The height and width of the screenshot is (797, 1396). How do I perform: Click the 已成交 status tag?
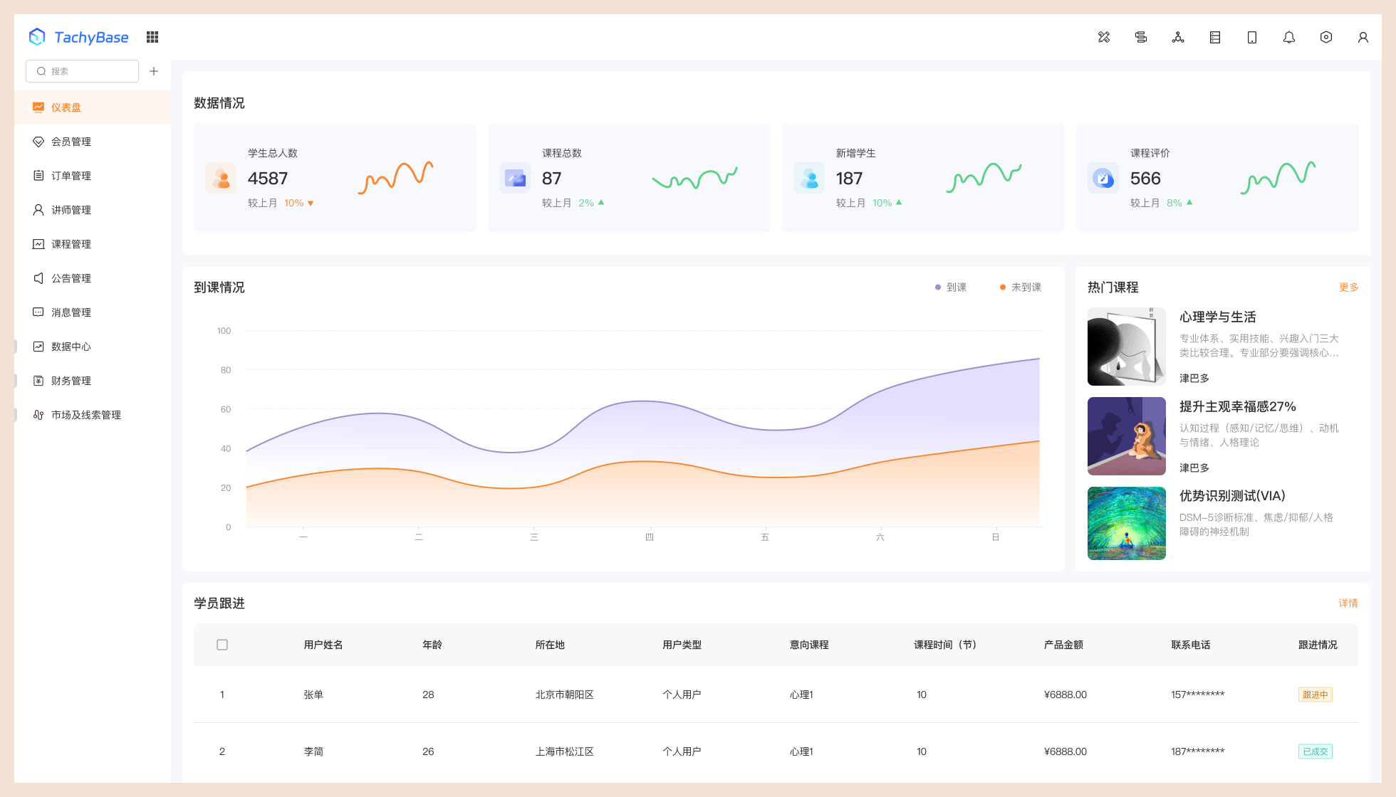(x=1316, y=751)
